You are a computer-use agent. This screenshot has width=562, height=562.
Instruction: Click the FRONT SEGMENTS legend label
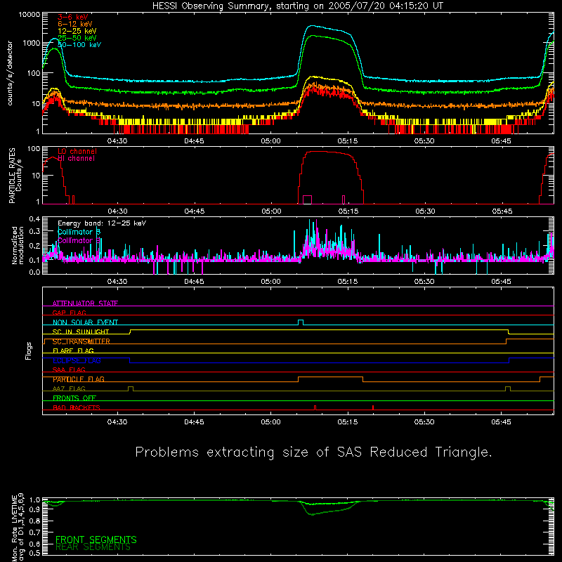96,540
